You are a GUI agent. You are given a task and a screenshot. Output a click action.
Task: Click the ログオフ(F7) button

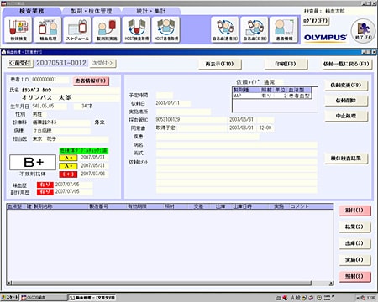point(315,21)
